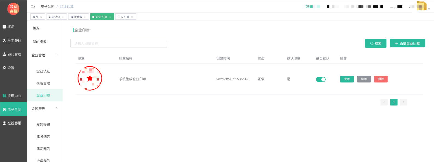Collapse the 企业管理 menu section

[x=56, y=55]
